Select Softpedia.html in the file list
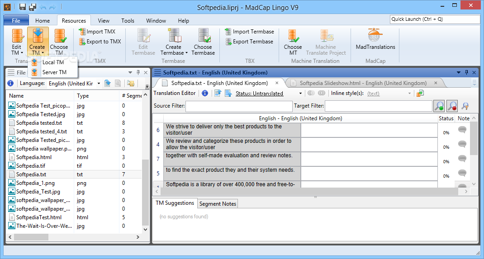This screenshot has height=259, width=484. coord(74,157)
